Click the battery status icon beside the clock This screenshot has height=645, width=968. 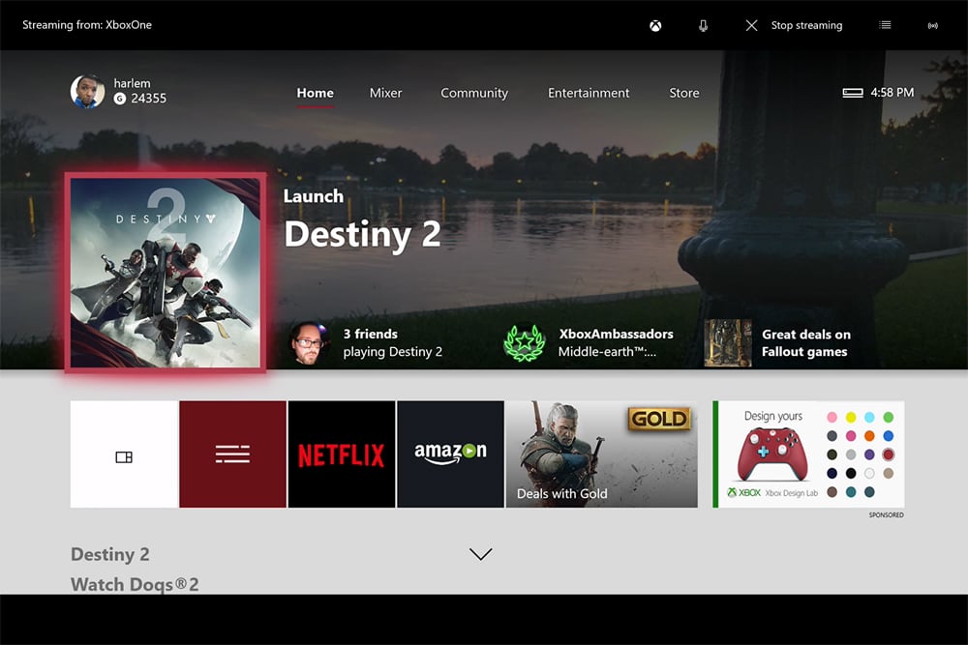[853, 93]
